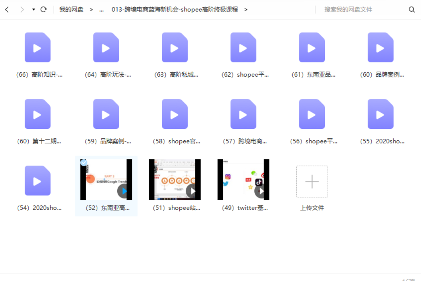Go forward with the right arrow button
This screenshot has height=281, width=421.
22,10
